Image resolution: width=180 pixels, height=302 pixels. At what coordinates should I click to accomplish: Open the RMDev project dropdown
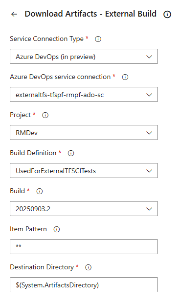coord(84,133)
